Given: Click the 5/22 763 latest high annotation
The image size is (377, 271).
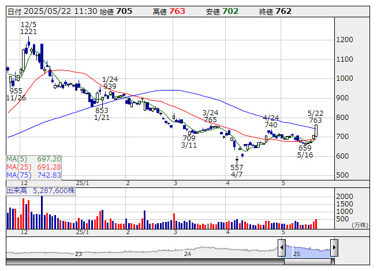Looking at the screenshot, I should coord(315,116).
